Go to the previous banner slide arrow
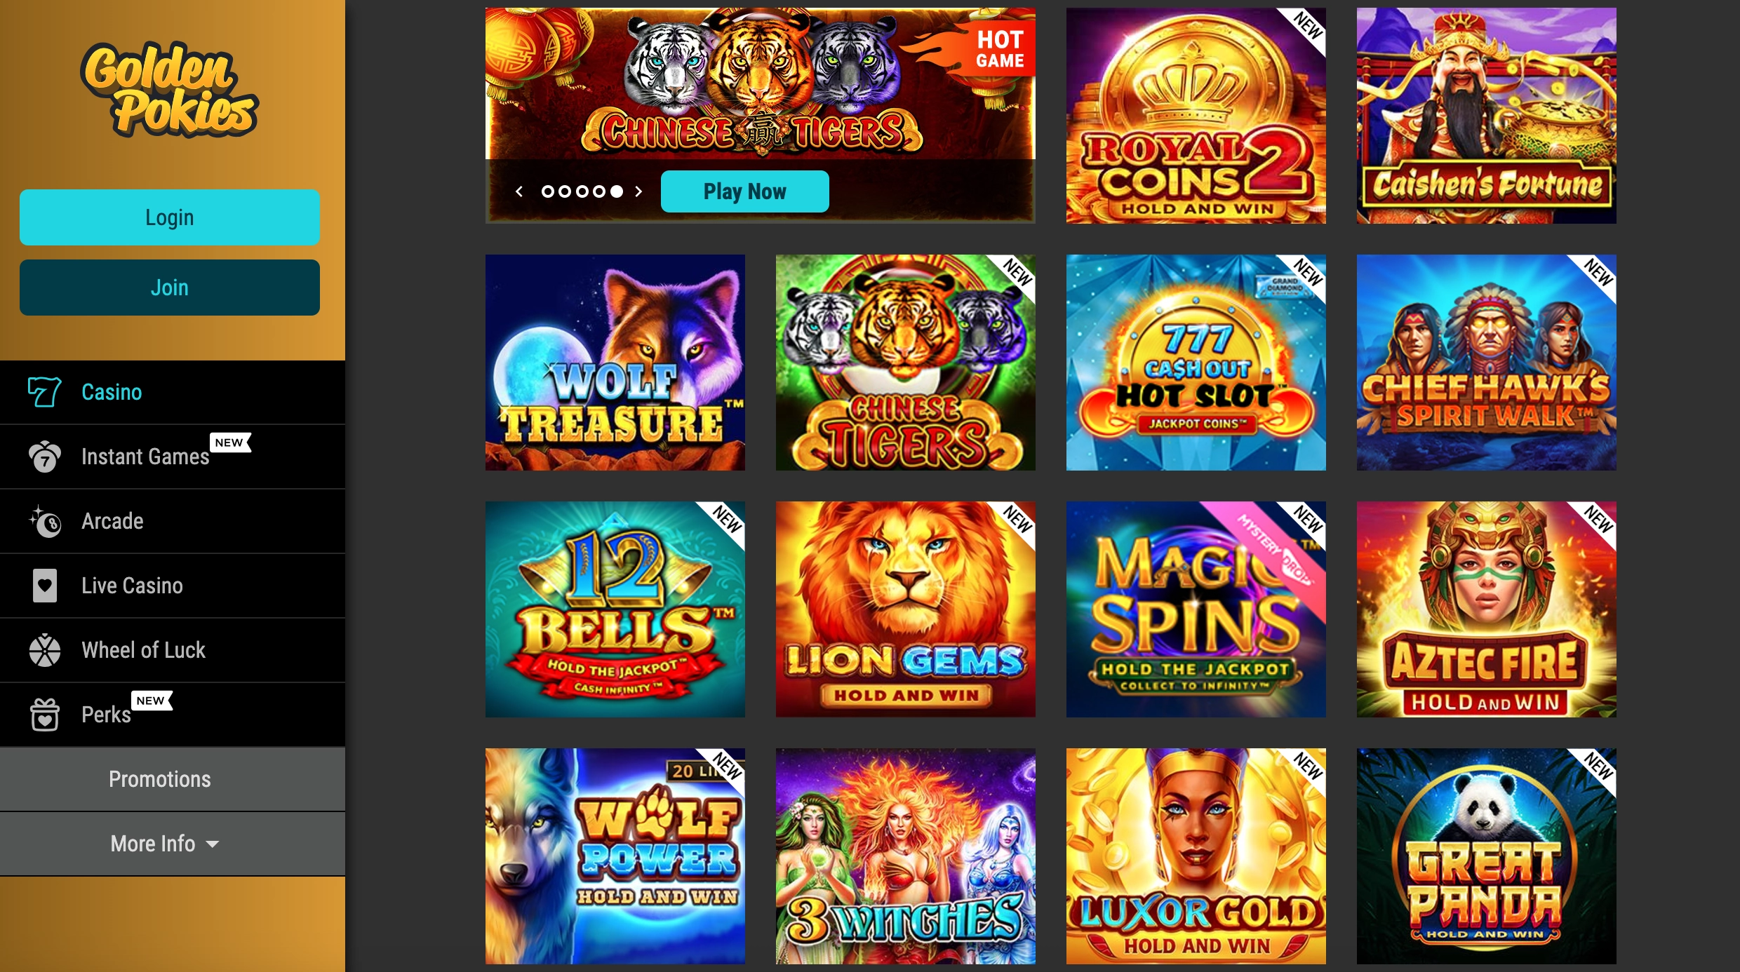 point(519,191)
